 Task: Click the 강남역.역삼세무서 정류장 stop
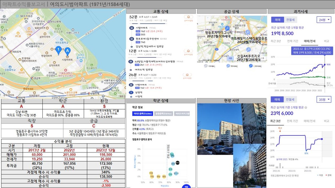(x=149, y=47)
